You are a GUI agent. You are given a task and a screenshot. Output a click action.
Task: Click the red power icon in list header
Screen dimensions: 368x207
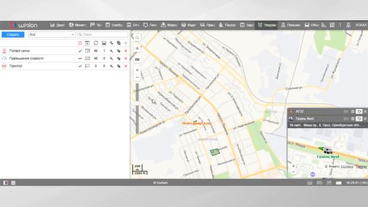click(80, 43)
